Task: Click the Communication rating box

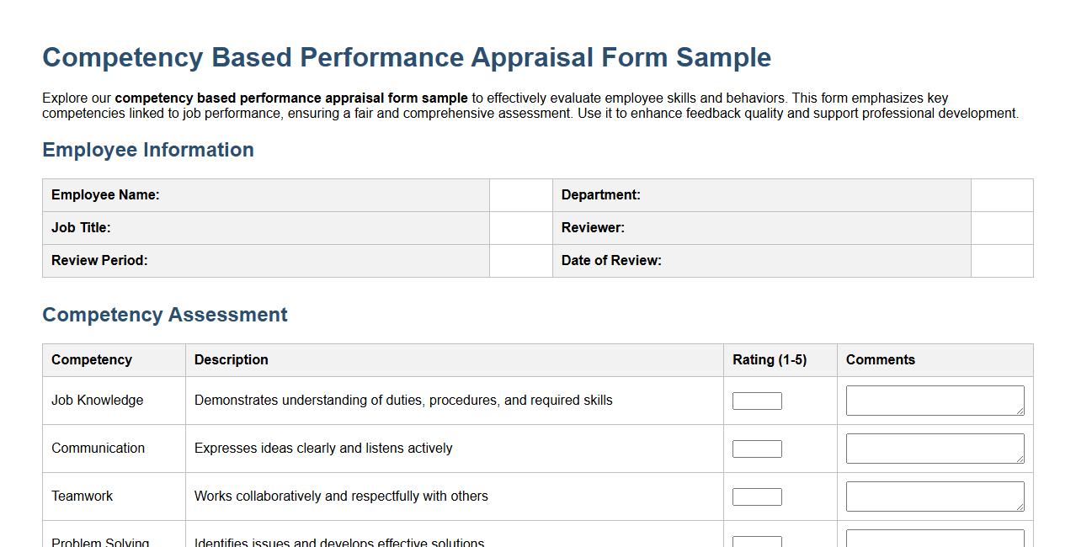Action: coord(756,448)
